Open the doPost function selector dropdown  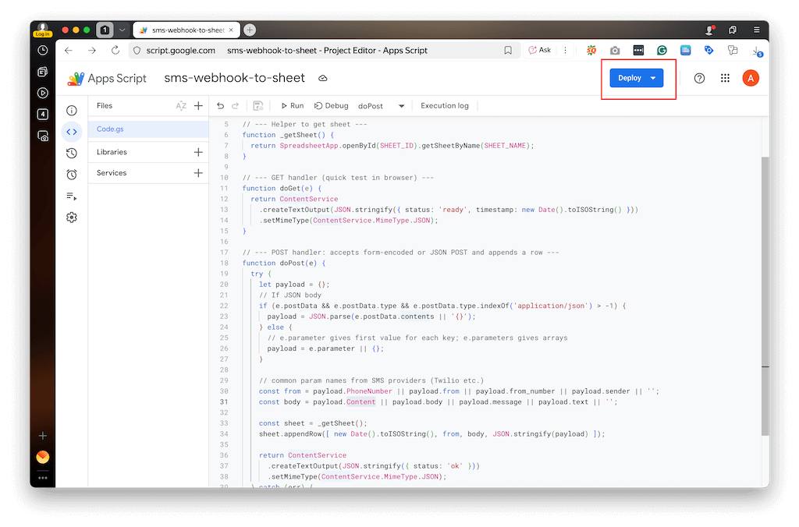coord(382,106)
